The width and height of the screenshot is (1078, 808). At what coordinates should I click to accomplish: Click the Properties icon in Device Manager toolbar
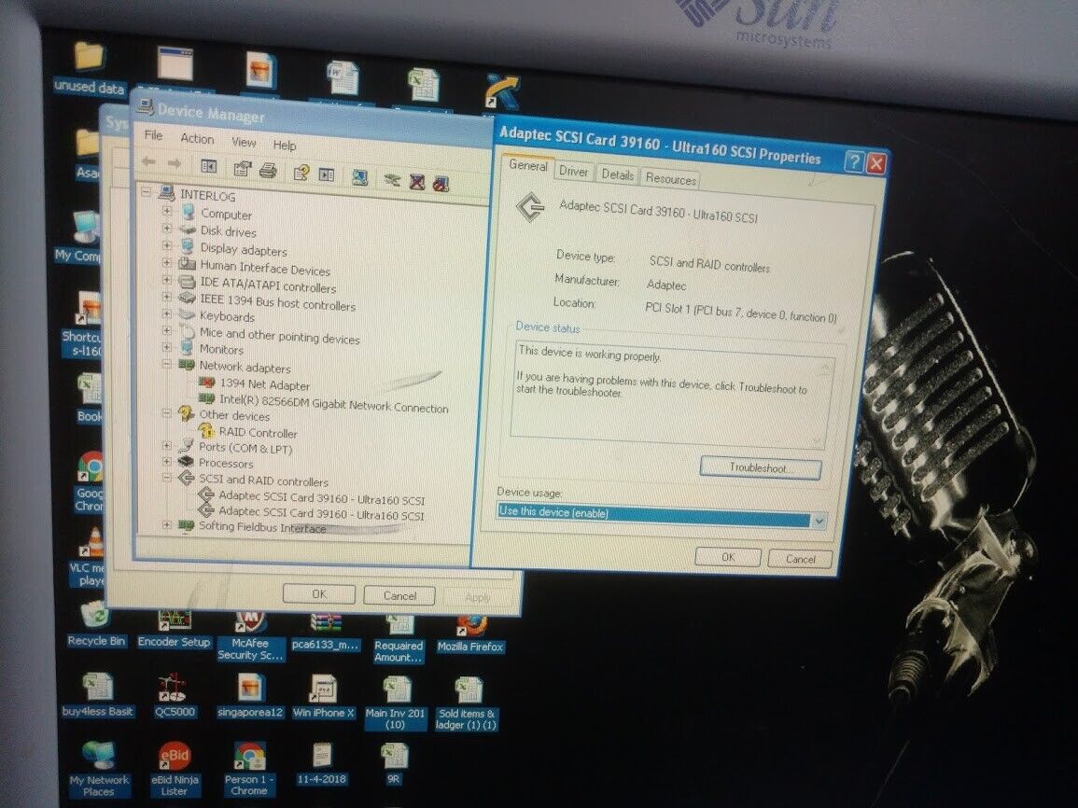coord(242,168)
